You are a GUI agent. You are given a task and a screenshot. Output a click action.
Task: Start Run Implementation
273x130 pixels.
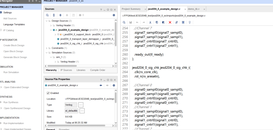coord(14,123)
